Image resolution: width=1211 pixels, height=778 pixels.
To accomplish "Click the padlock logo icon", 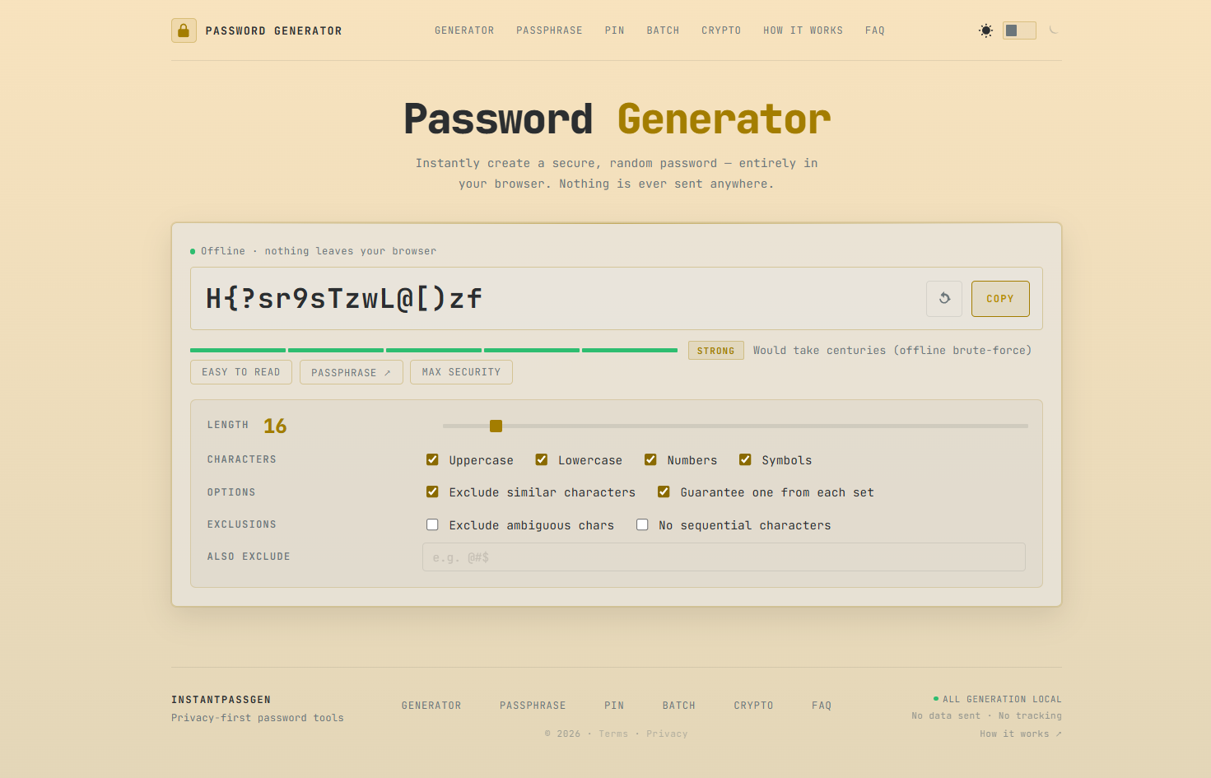I will [x=184, y=30].
